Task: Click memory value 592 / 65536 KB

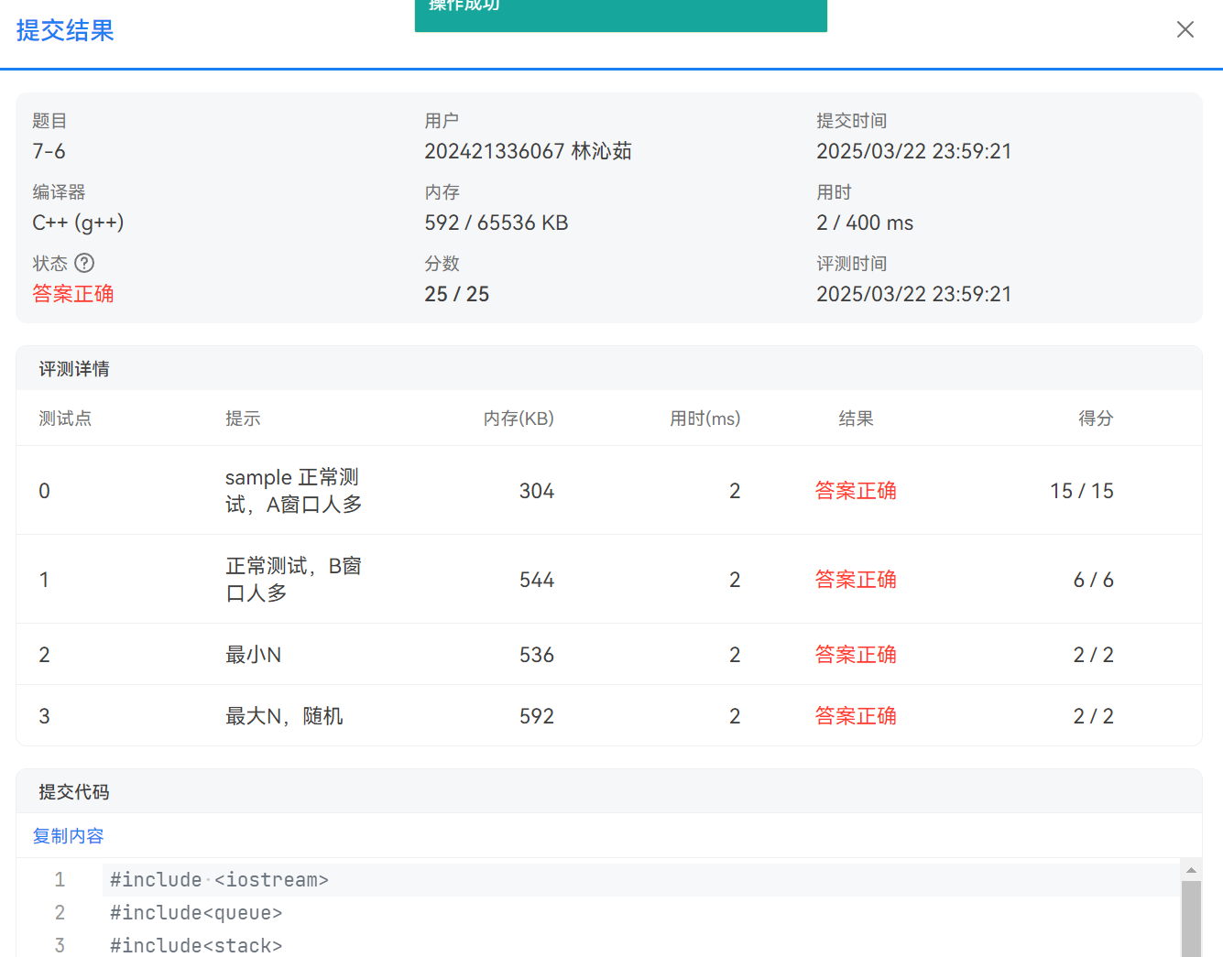Action: click(496, 223)
